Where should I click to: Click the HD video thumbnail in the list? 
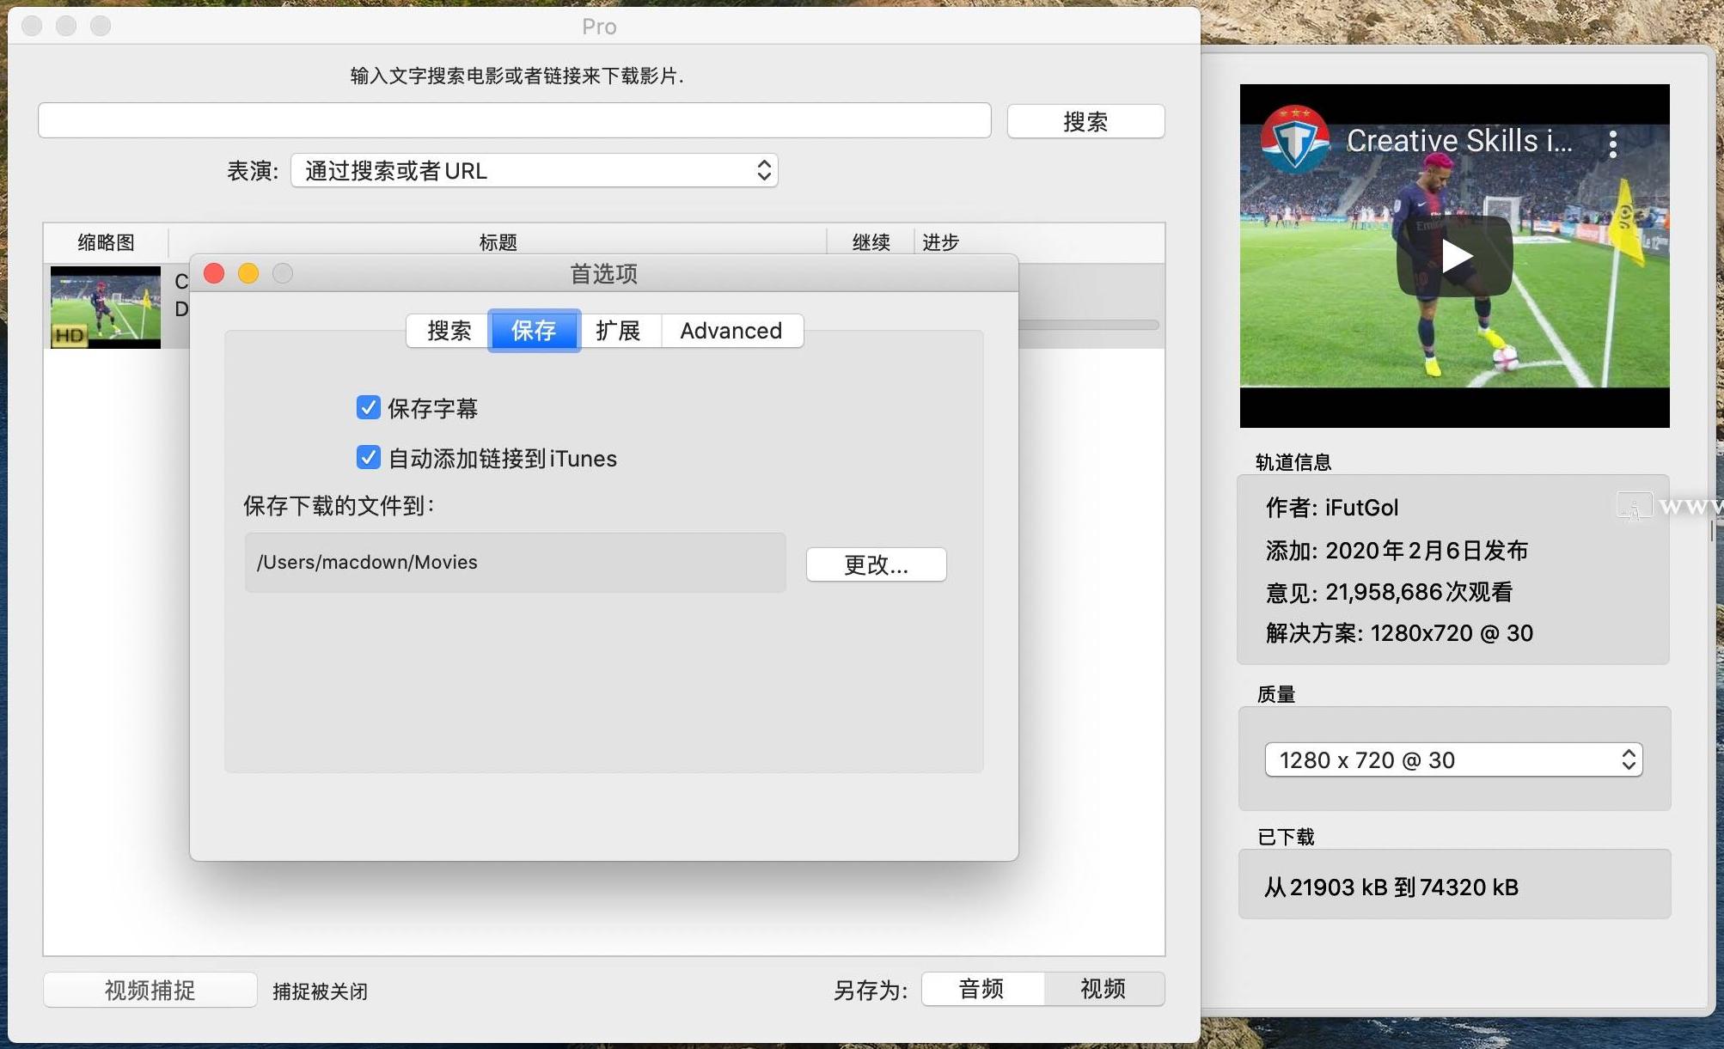106,307
